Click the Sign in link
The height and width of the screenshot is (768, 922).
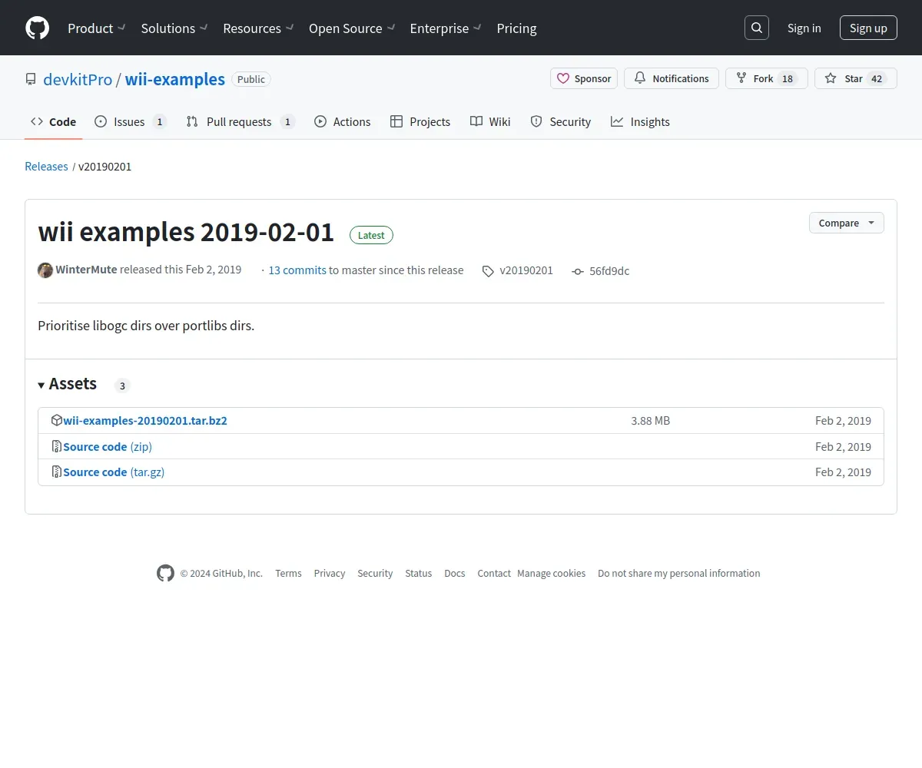tap(804, 28)
